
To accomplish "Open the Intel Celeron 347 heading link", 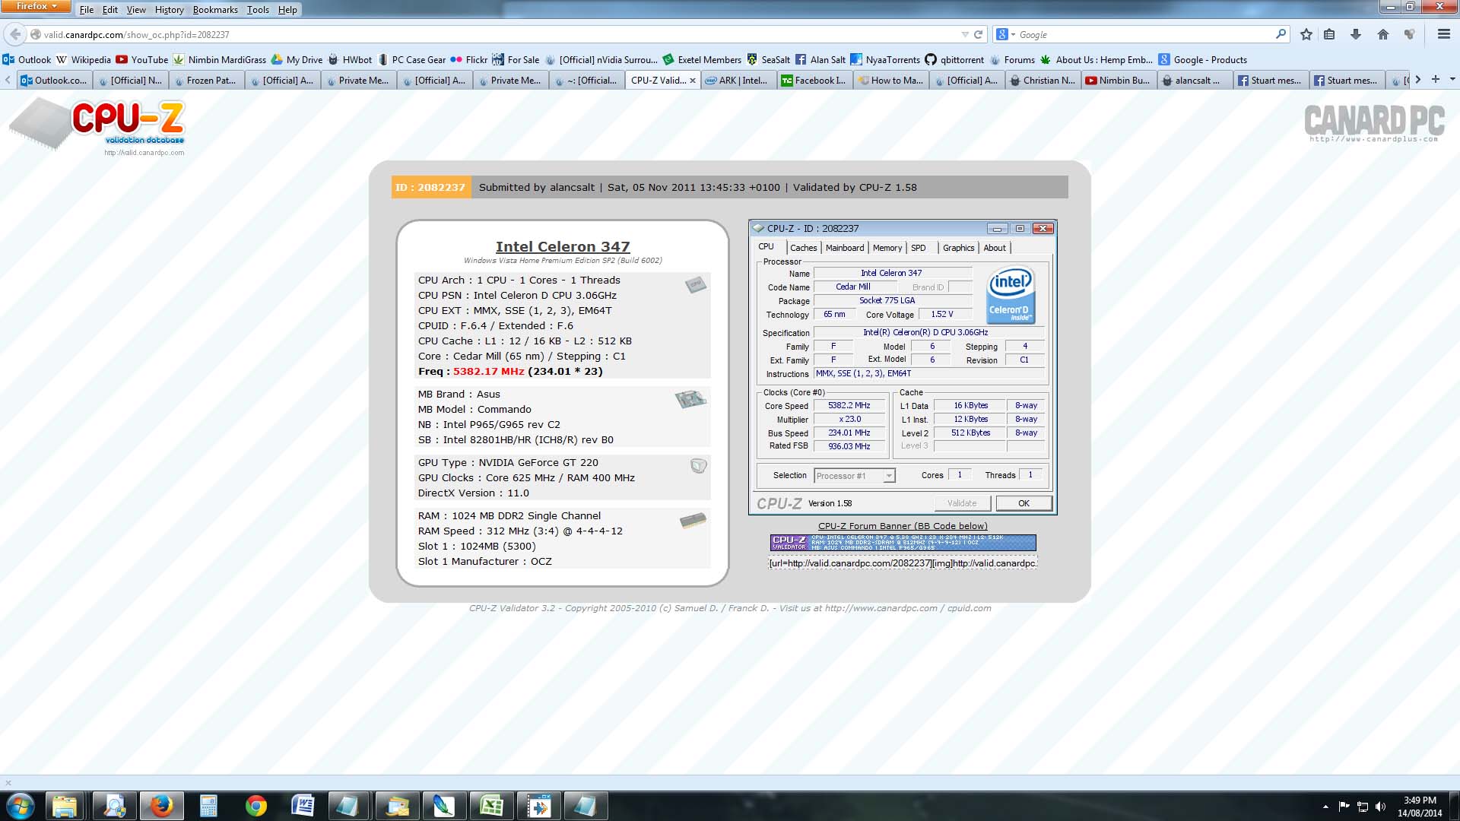I will tap(563, 246).
